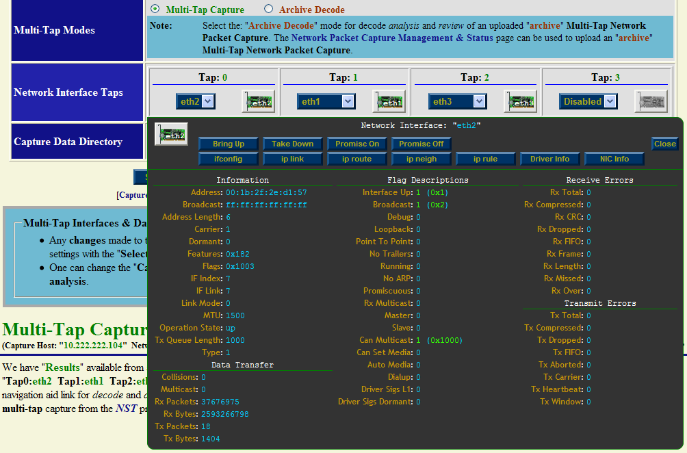
Task: Open NIC Info for eth2
Action: point(614,159)
